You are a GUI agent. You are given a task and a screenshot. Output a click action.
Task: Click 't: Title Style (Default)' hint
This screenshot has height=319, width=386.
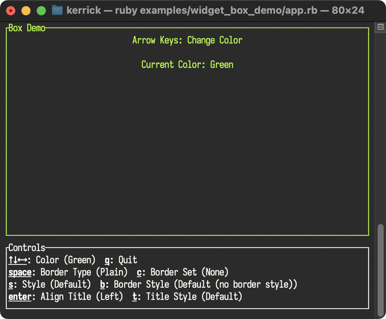tap(187, 296)
